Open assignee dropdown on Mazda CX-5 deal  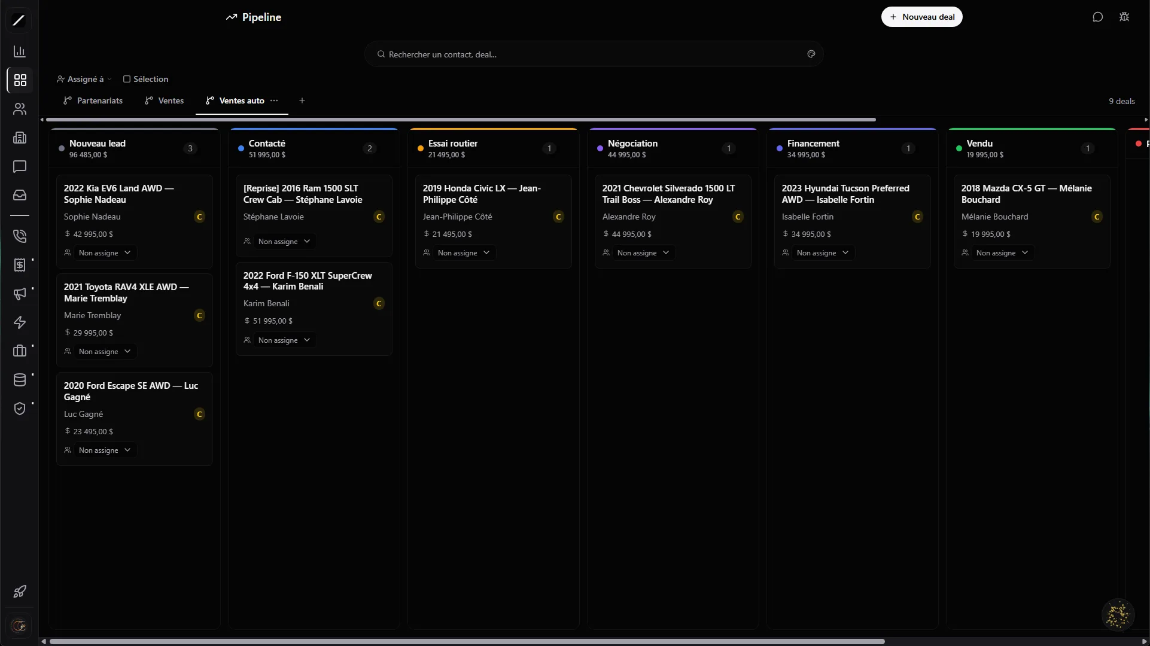click(x=1002, y=253)
